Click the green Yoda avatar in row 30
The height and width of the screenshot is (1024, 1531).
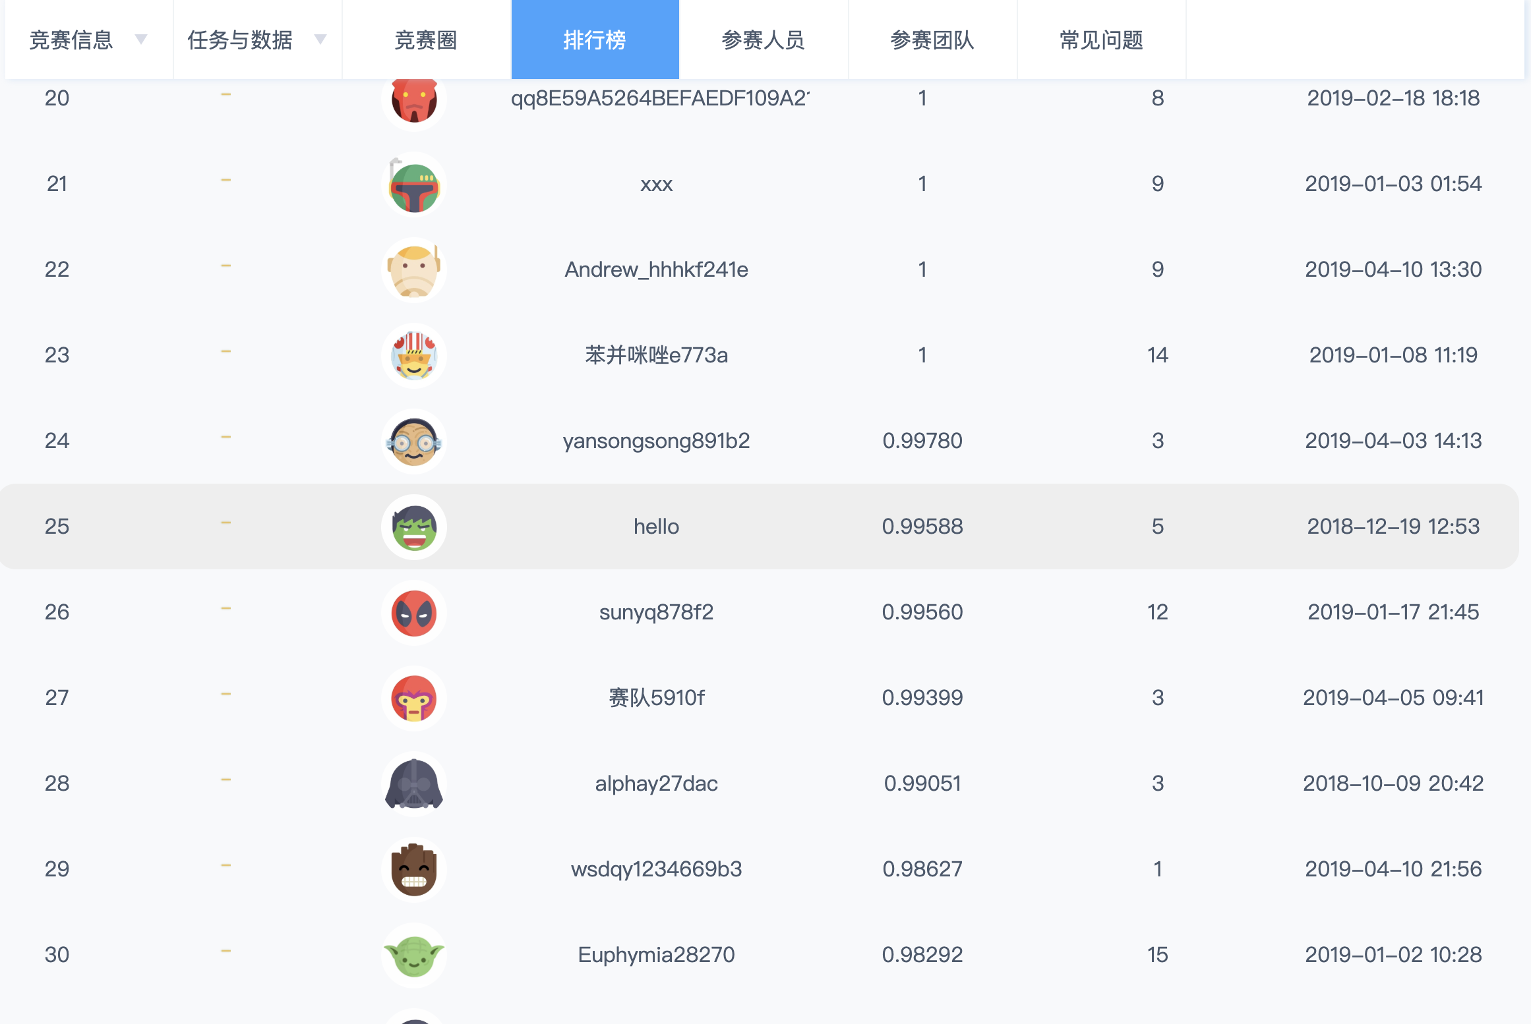tap(414, 955)
